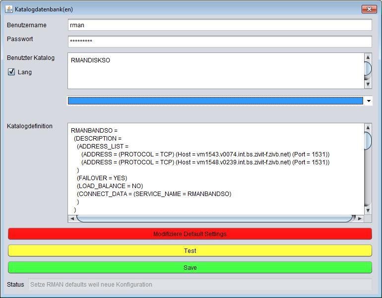Click the Katalogdefinition vertical scrollbar thumb
The width and height of the screenshot is (382, 298).
[x=368, y=141]
